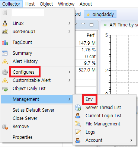Open Object Daily List
This screenshot has height=147, width=138.
click(x=37, y=89)
